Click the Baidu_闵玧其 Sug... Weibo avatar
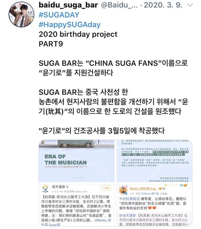201x229 pixels. coord(123,190)
